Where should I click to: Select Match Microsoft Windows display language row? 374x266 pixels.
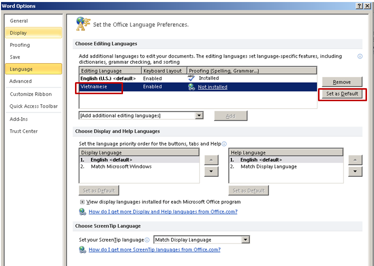pyautogui.click(x=121, y=166)
